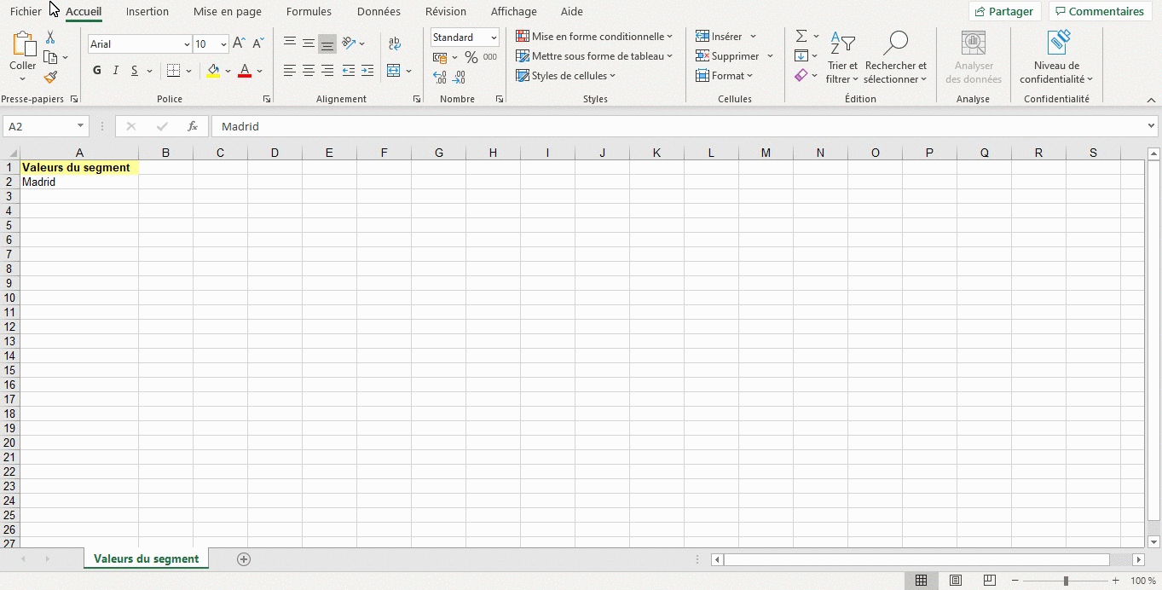This screenshot has height=590, width=1162.
Task: Click add decimal places icon
Action: [x=440, y=78]
